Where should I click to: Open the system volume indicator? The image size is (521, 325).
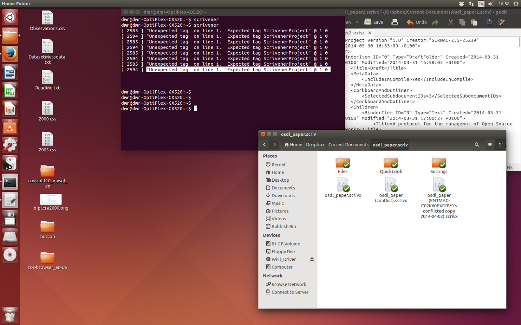click(x=491, y=4)
